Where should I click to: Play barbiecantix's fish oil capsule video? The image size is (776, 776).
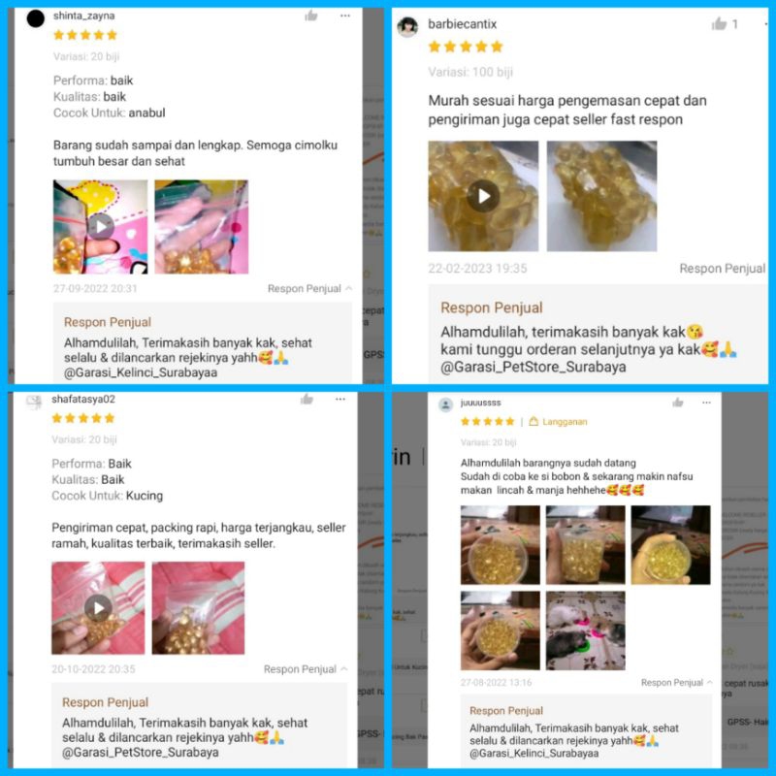pos(483,196)
